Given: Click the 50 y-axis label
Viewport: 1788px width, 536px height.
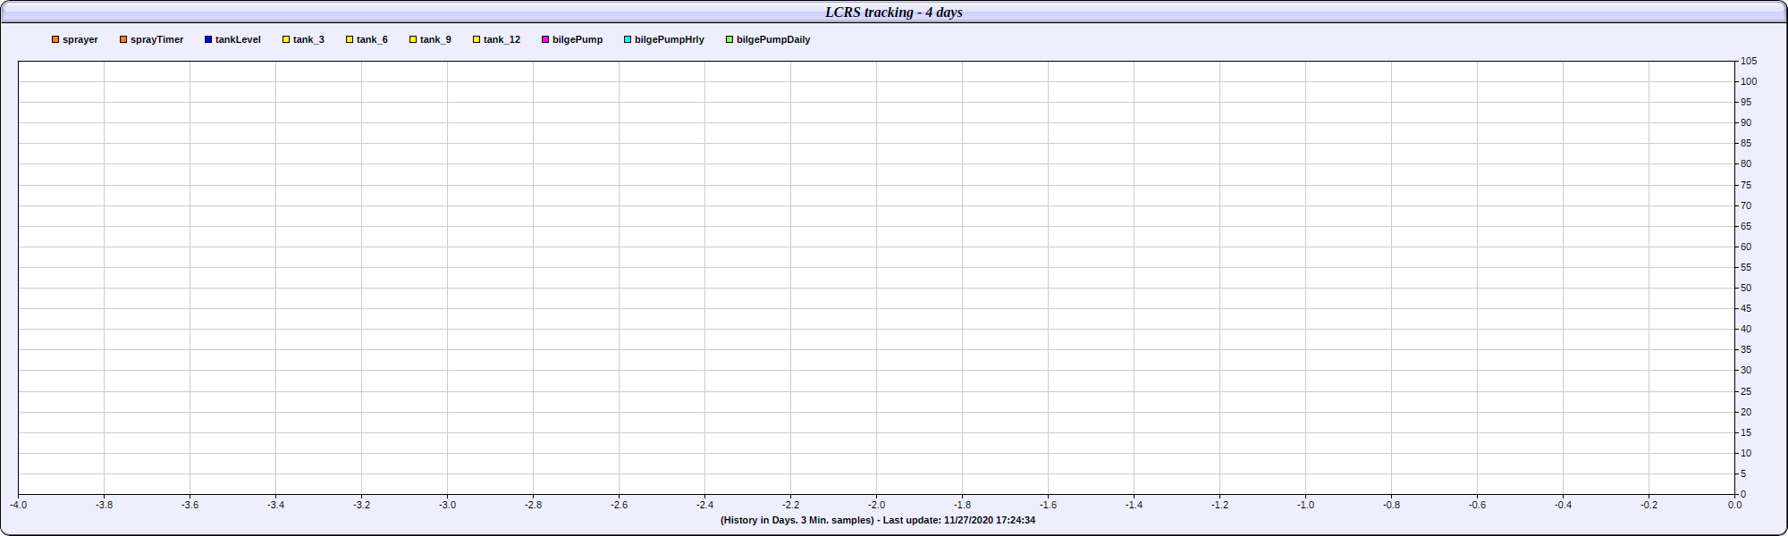Looking at the screenshot, I should click(1746, 288).
